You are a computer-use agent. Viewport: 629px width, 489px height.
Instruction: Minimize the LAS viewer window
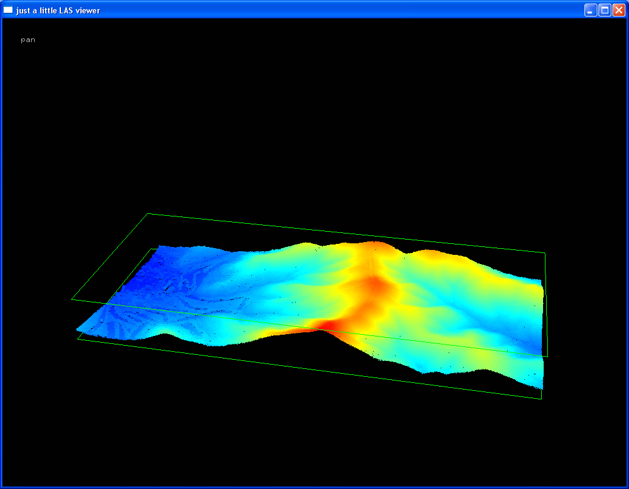click(x=591, y=10)
